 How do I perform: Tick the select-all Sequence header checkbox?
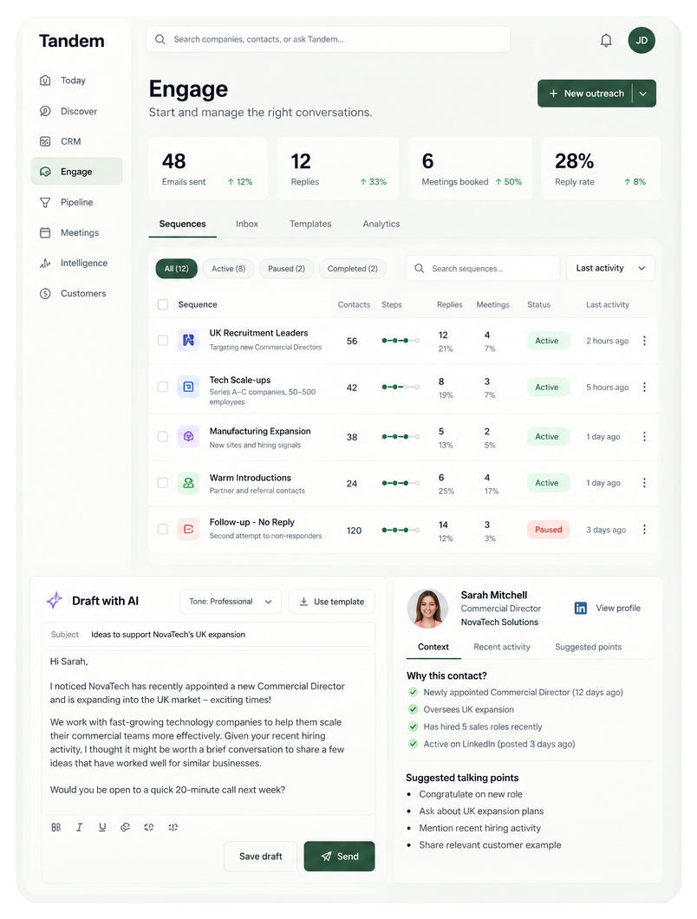[163, 304]
